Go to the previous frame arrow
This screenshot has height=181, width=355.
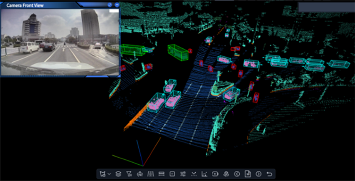[237, 174]
